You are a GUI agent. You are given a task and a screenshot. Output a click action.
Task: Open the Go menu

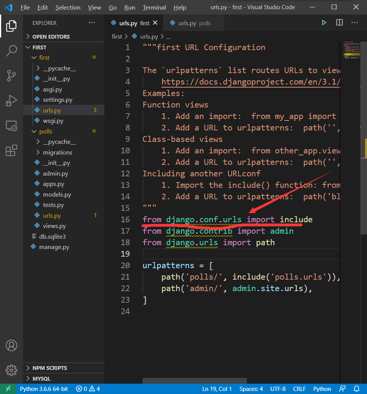[112, 8]
